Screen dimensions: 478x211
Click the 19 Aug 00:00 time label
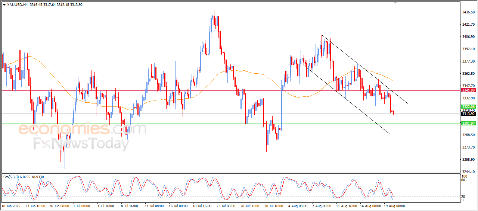tap(394, 206)
